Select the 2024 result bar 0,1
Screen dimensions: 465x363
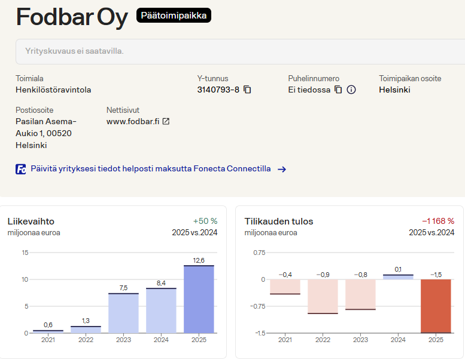pos(398,277)
